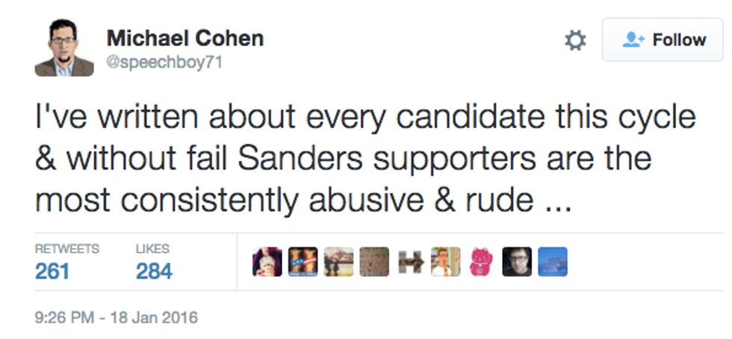Image resolution: width=732 pixels, height=339 pixels.
Task: Open the cartoon man with glasses avatar
Action: [445, 262]
